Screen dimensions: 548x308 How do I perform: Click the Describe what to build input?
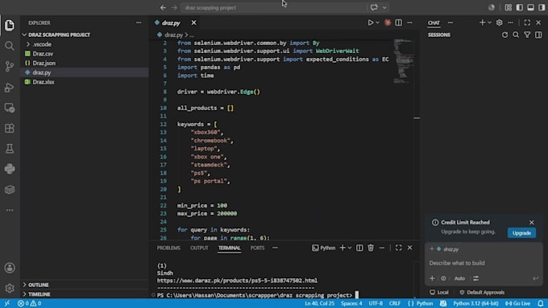[x=484, y=263]
